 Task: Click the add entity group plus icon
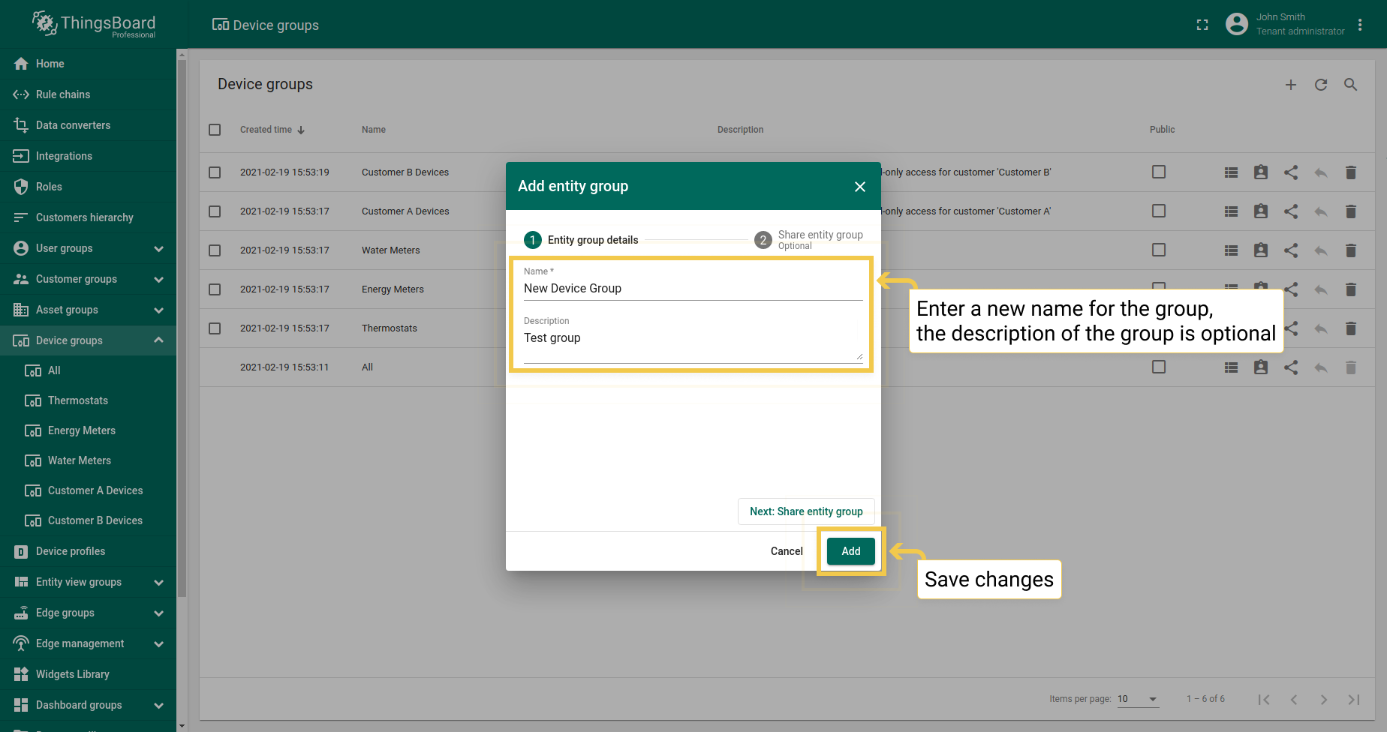point(1290,85)
